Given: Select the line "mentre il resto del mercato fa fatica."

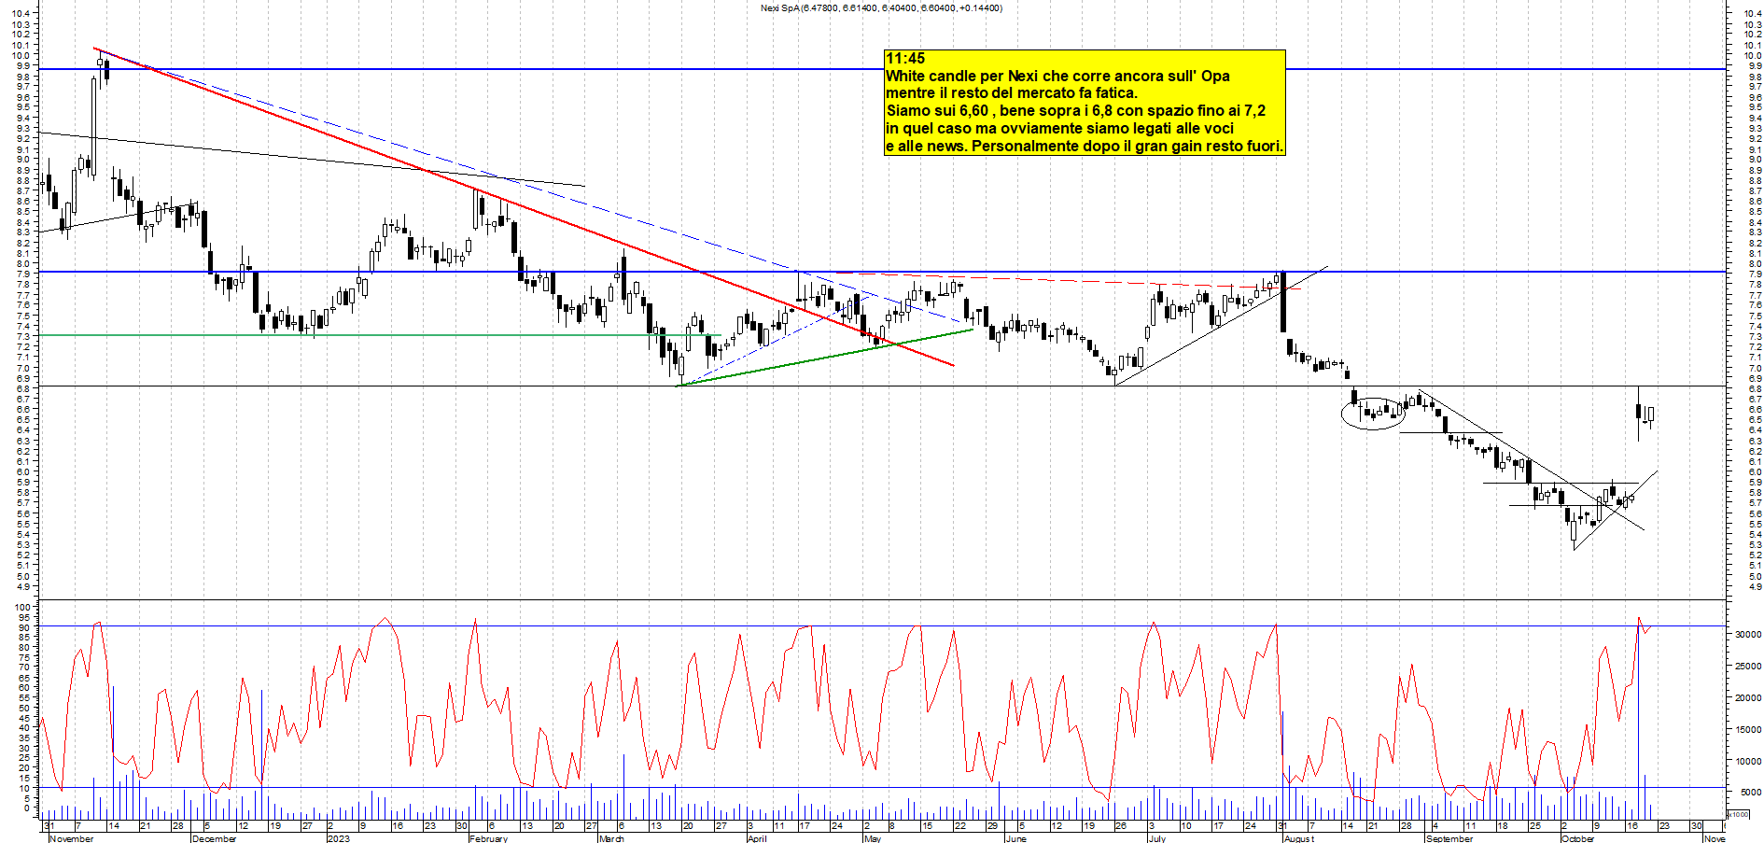Looking at the screenshot, I should [x=1012, y=92].
